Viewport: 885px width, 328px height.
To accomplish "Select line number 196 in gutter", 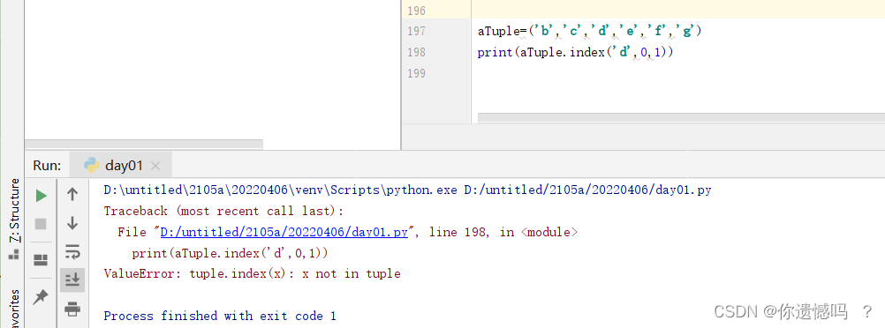I will pyautogui.click(x=416, y=11).
